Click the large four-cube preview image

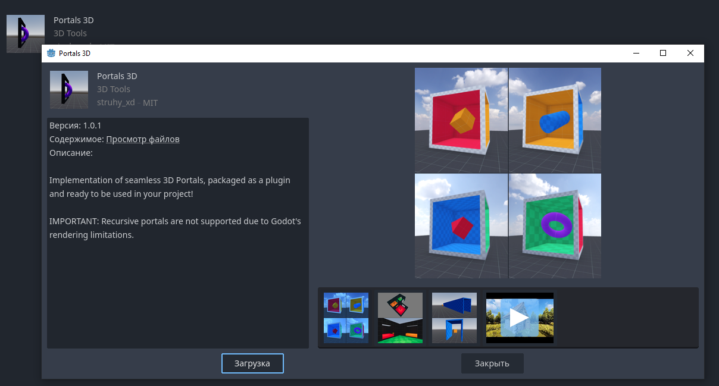508,173
